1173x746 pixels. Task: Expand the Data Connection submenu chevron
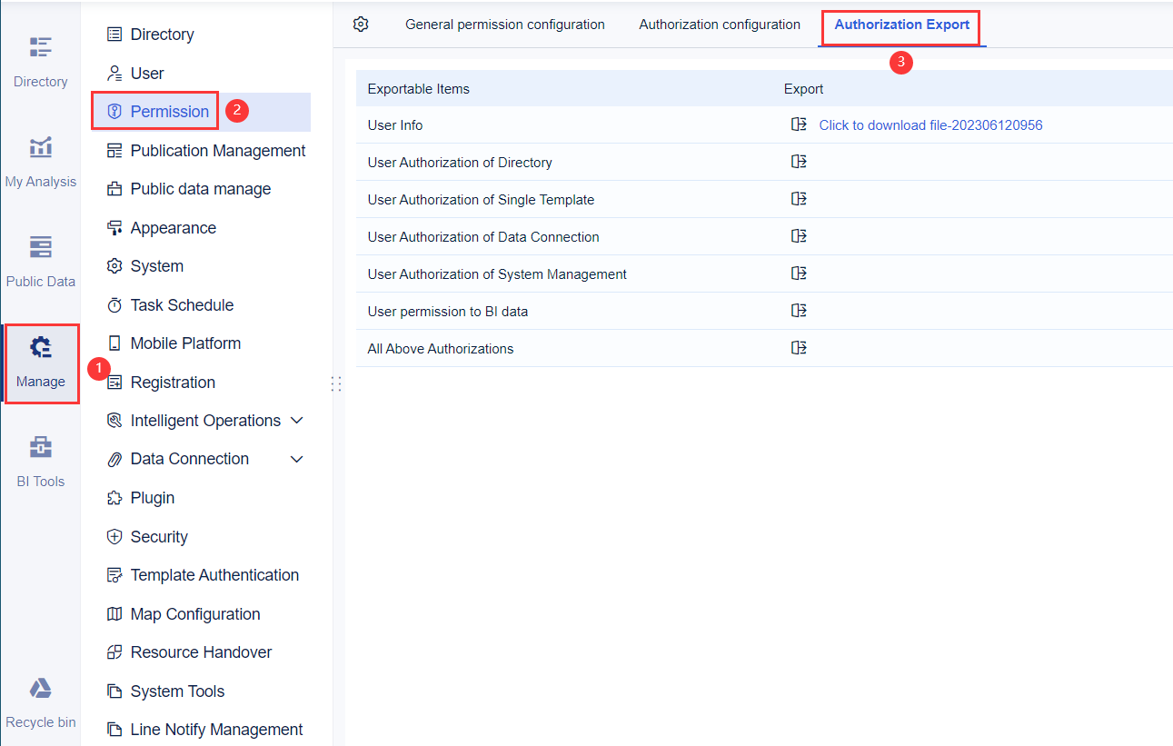point(296,459)
